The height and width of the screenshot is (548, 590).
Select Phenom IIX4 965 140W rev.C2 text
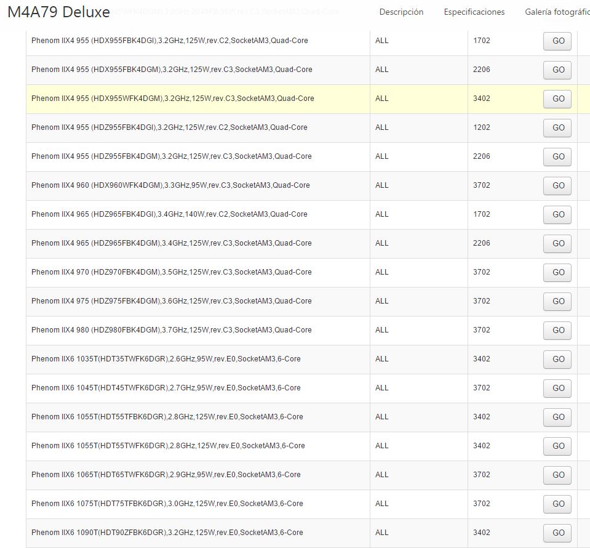[x=169, y=214]
